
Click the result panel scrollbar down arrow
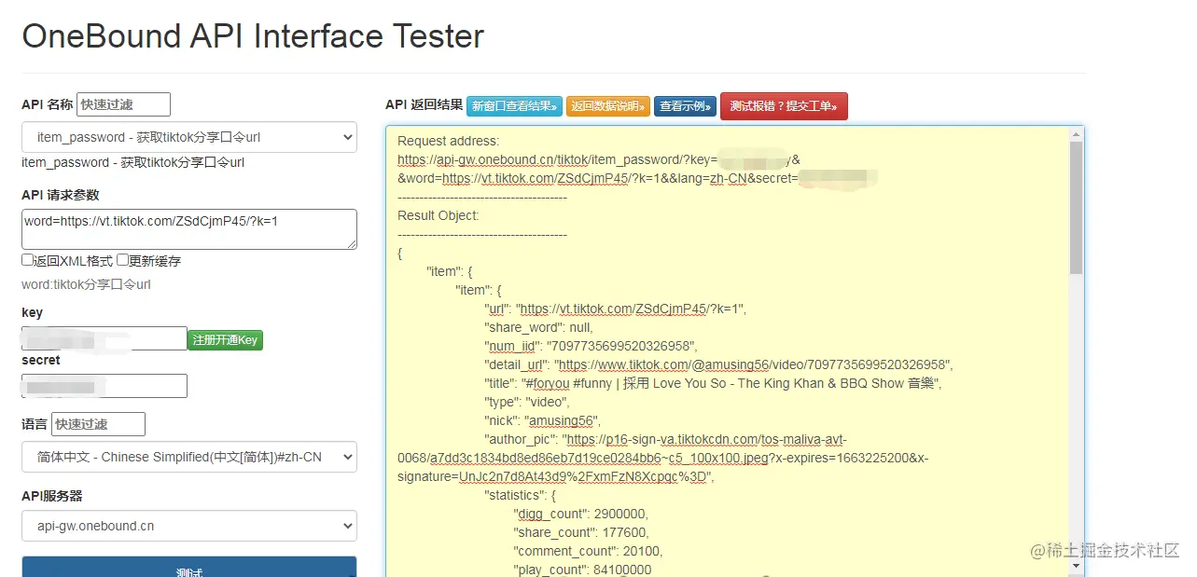[1076, 565]
